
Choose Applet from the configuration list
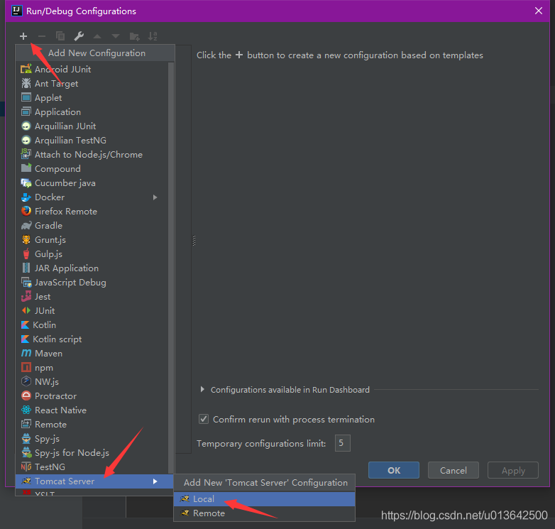(x=92, y=98)
